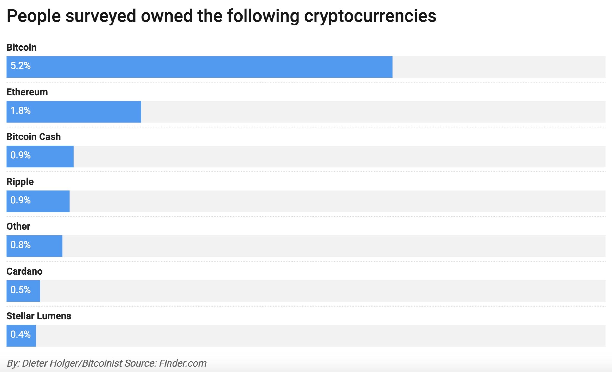Select the Ripple 0.9% blue bar
This screenshot has width=612, height=372.
click(38, 201)
